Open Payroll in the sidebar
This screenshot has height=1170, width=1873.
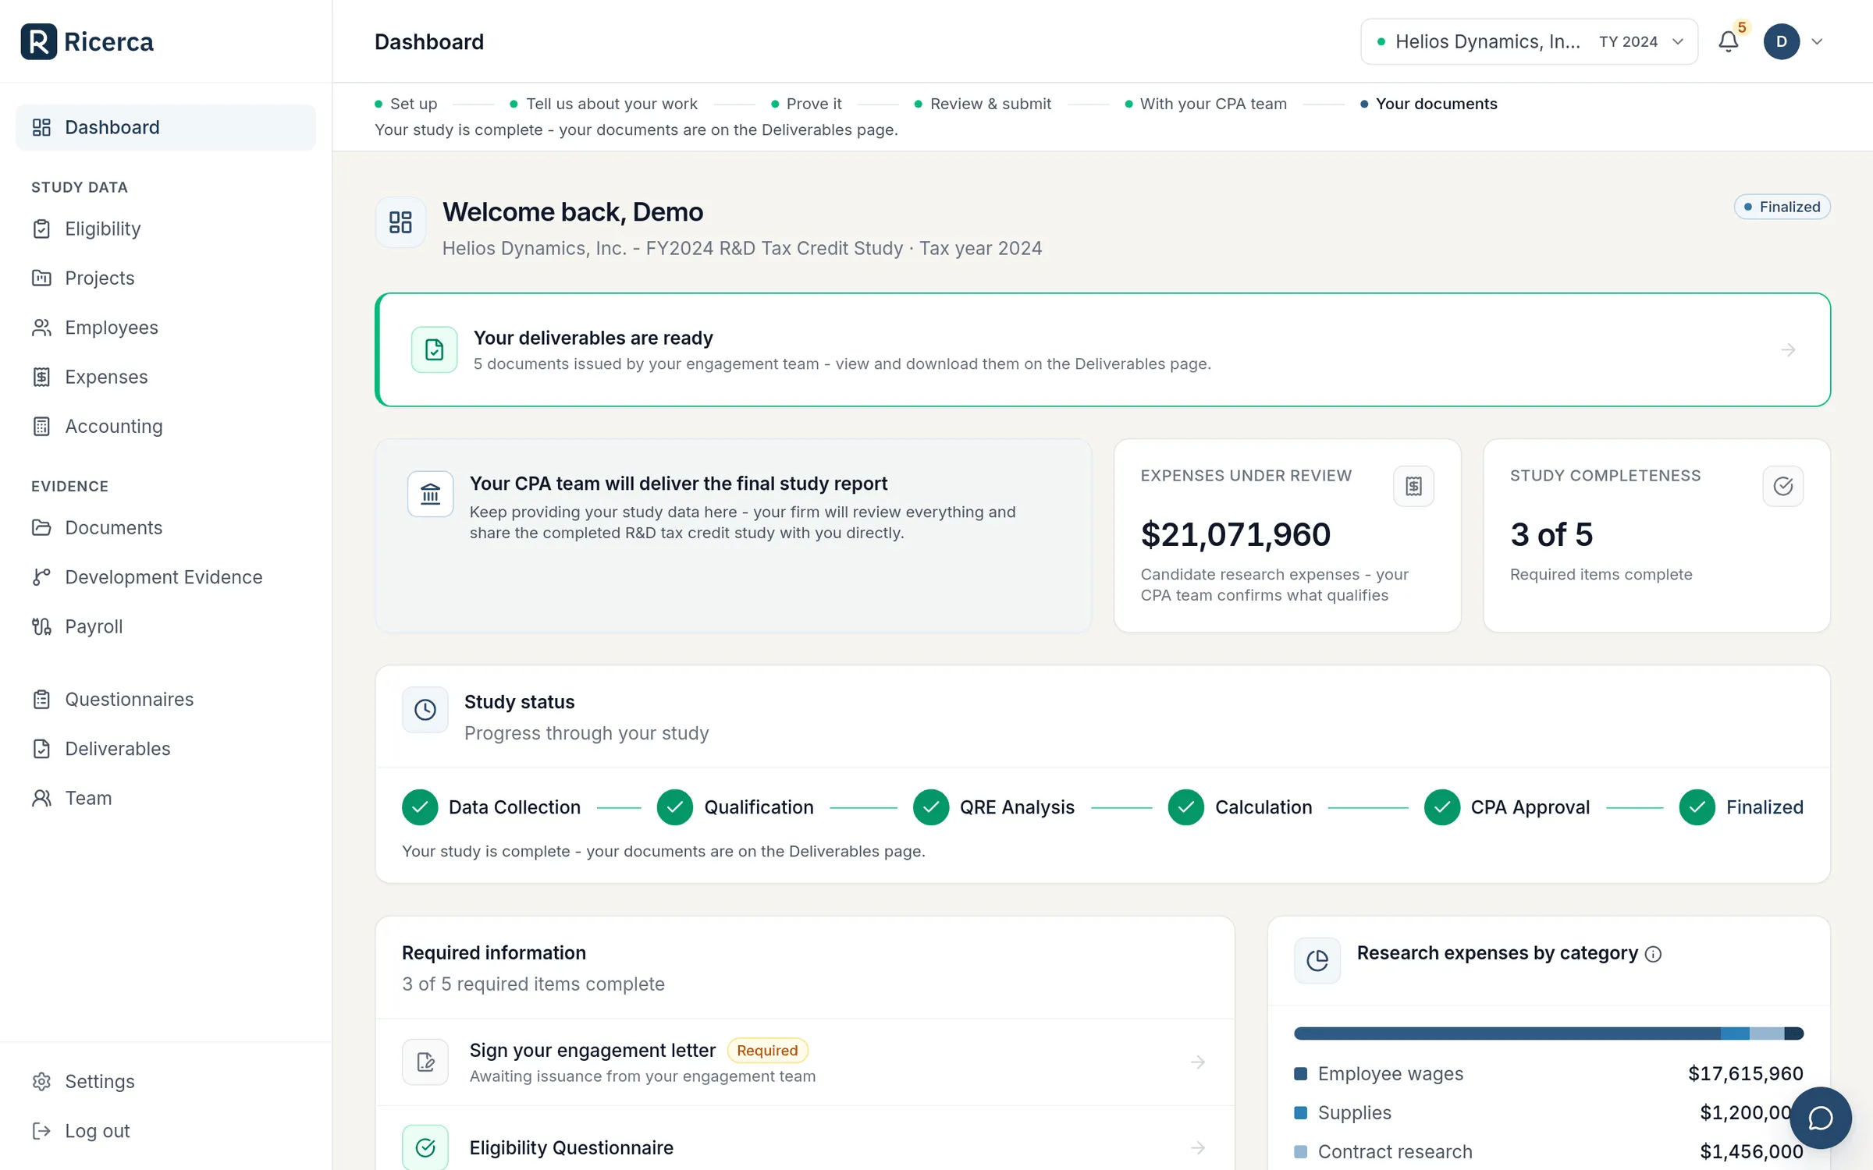(x=165, y=626)
